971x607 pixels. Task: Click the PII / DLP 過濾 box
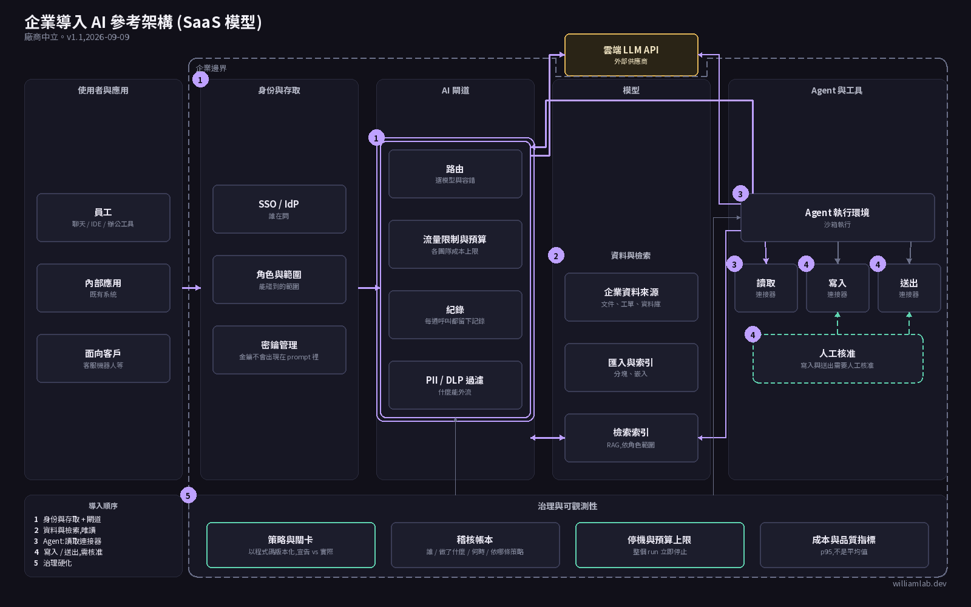(x=455, y=385)
